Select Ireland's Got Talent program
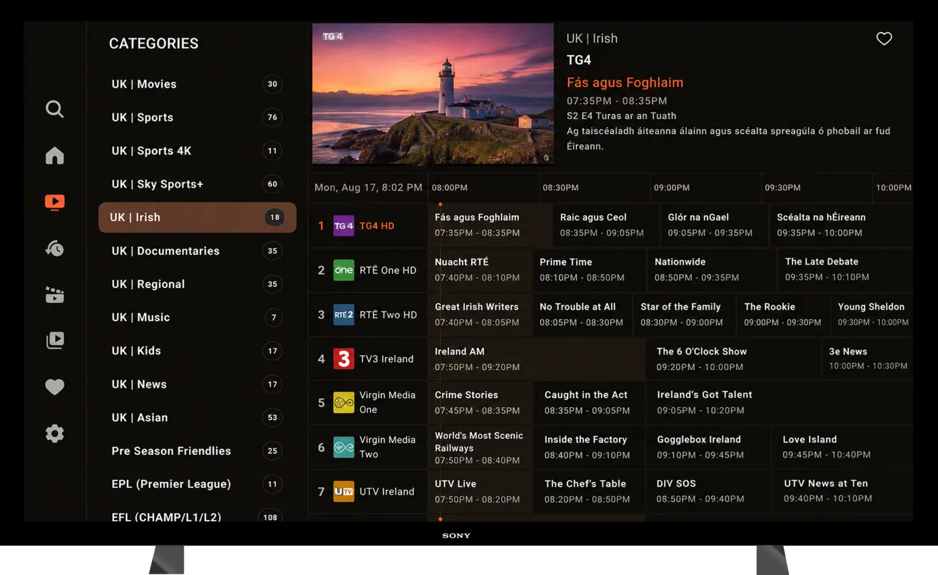Image resolution: width=938 pixels, height=575 pixels. pos(780,402)
